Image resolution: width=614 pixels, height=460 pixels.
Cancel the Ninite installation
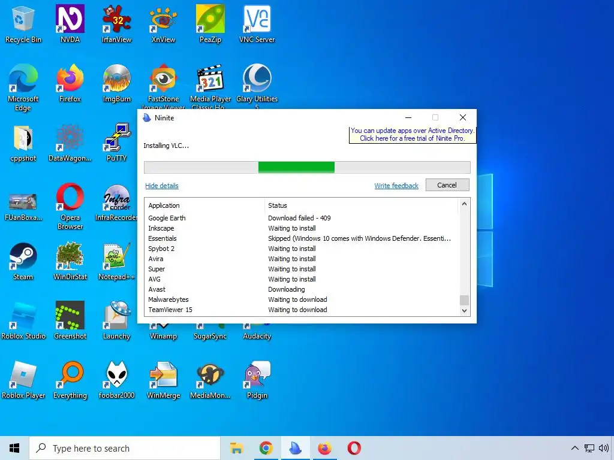pyautogui.click(x=447, y=185)
